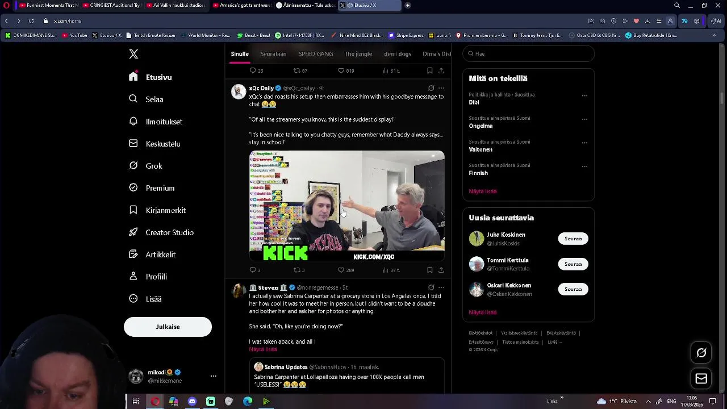Screen dimensions: 727x409
Task: Reload the browser page
Action: 31,21
